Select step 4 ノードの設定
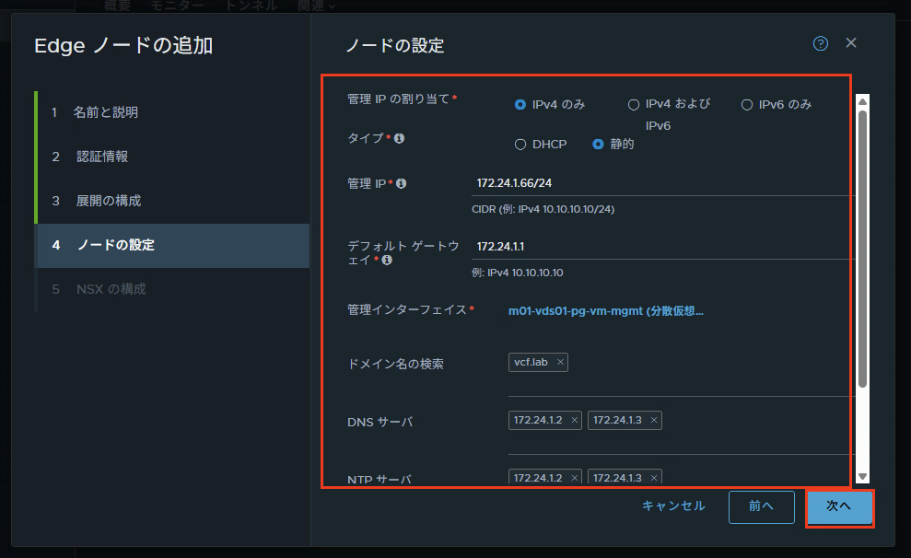The width and height of the screenshot is (911, 558). point(173,246)
